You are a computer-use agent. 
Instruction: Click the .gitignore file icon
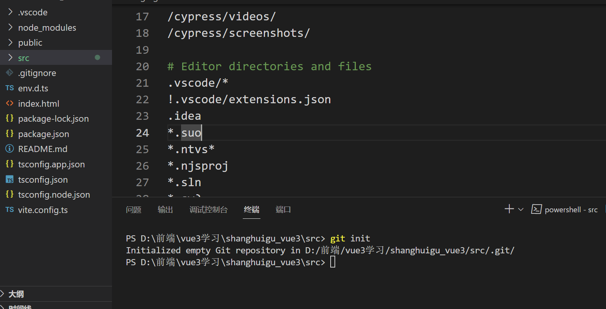point(10,73)
